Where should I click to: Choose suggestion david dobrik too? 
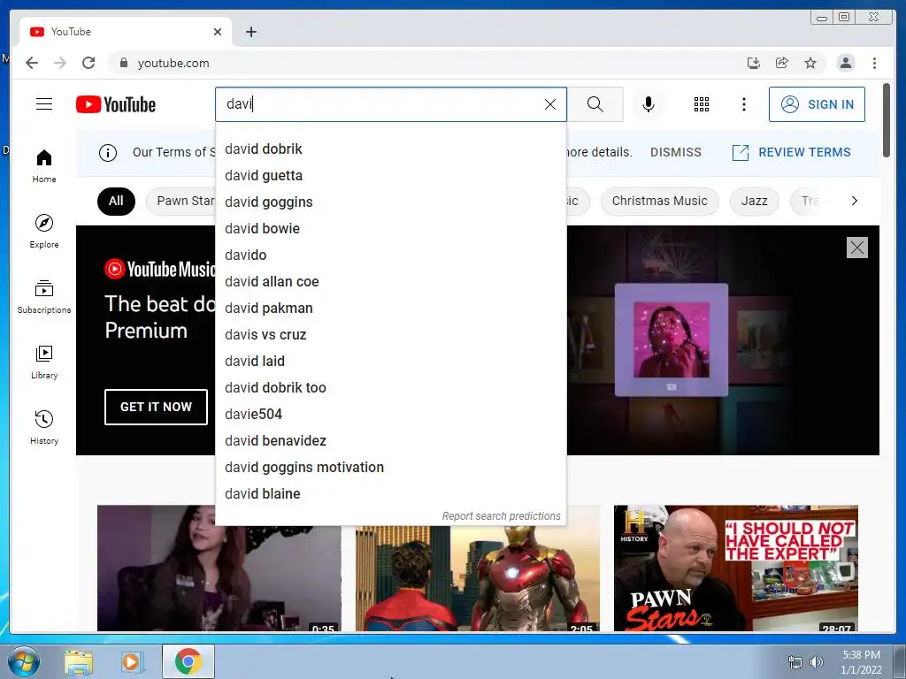390,388
